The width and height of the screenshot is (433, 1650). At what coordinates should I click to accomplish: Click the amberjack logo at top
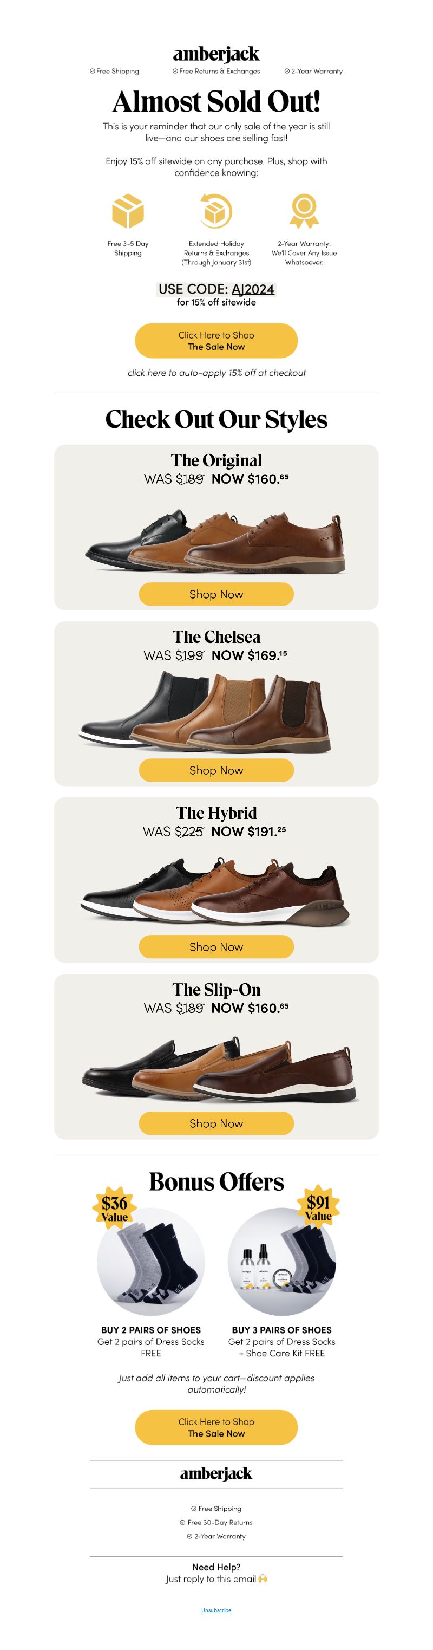[216, 53]
